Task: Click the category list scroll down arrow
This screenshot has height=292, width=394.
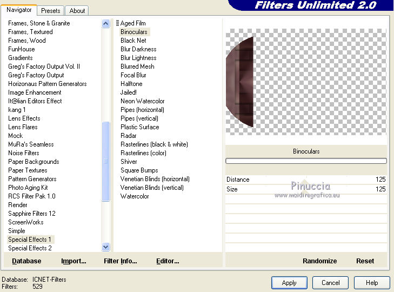Action: click(x=106, y=247)
